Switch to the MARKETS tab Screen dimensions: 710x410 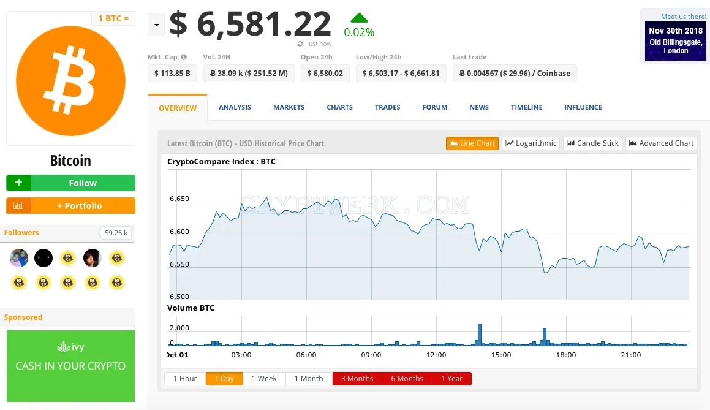(289, 107)
